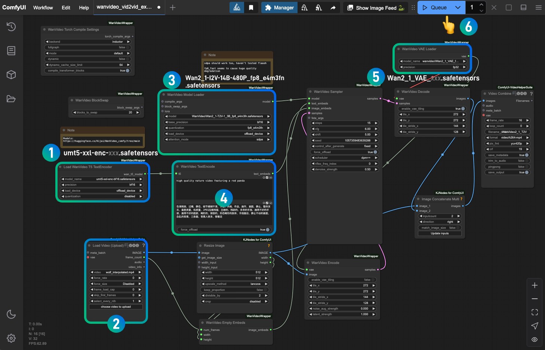Cancel current run with X icon
Image resolution: width=545 pixels, height=350 pixels.
tap(494, 7)
